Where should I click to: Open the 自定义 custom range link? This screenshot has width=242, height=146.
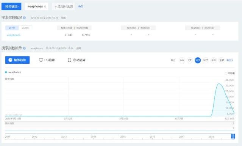[x=230, y=60]
